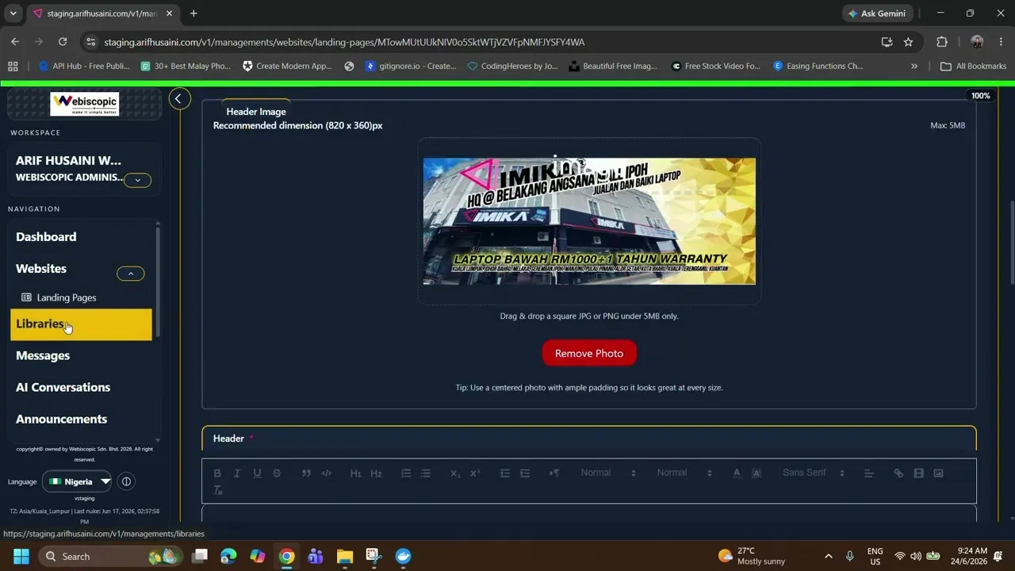Insert bulleted list in editor

[426, 473]
